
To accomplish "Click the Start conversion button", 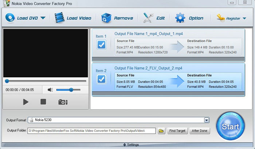I will [x=230, y=126].
